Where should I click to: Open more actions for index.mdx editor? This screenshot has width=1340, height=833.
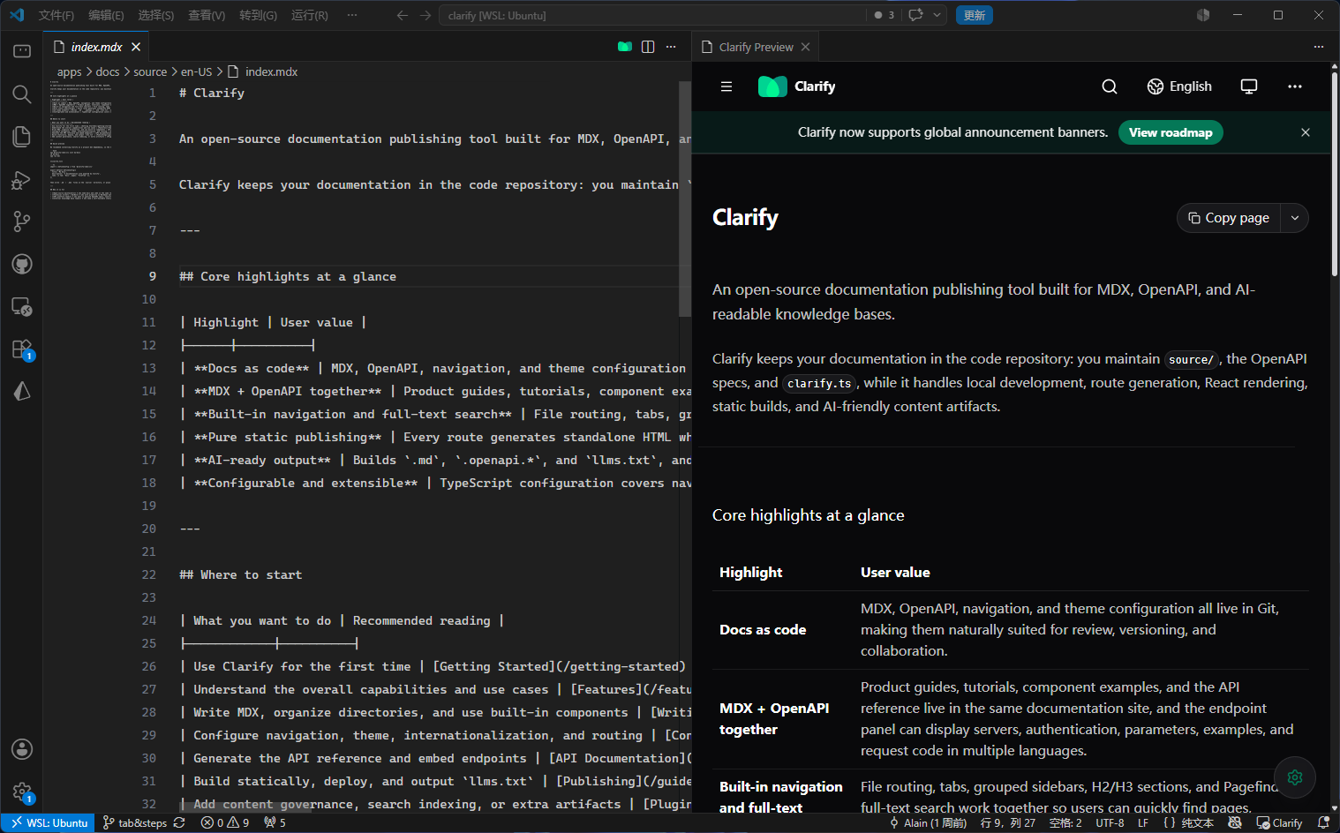click(x=671, y=47)
